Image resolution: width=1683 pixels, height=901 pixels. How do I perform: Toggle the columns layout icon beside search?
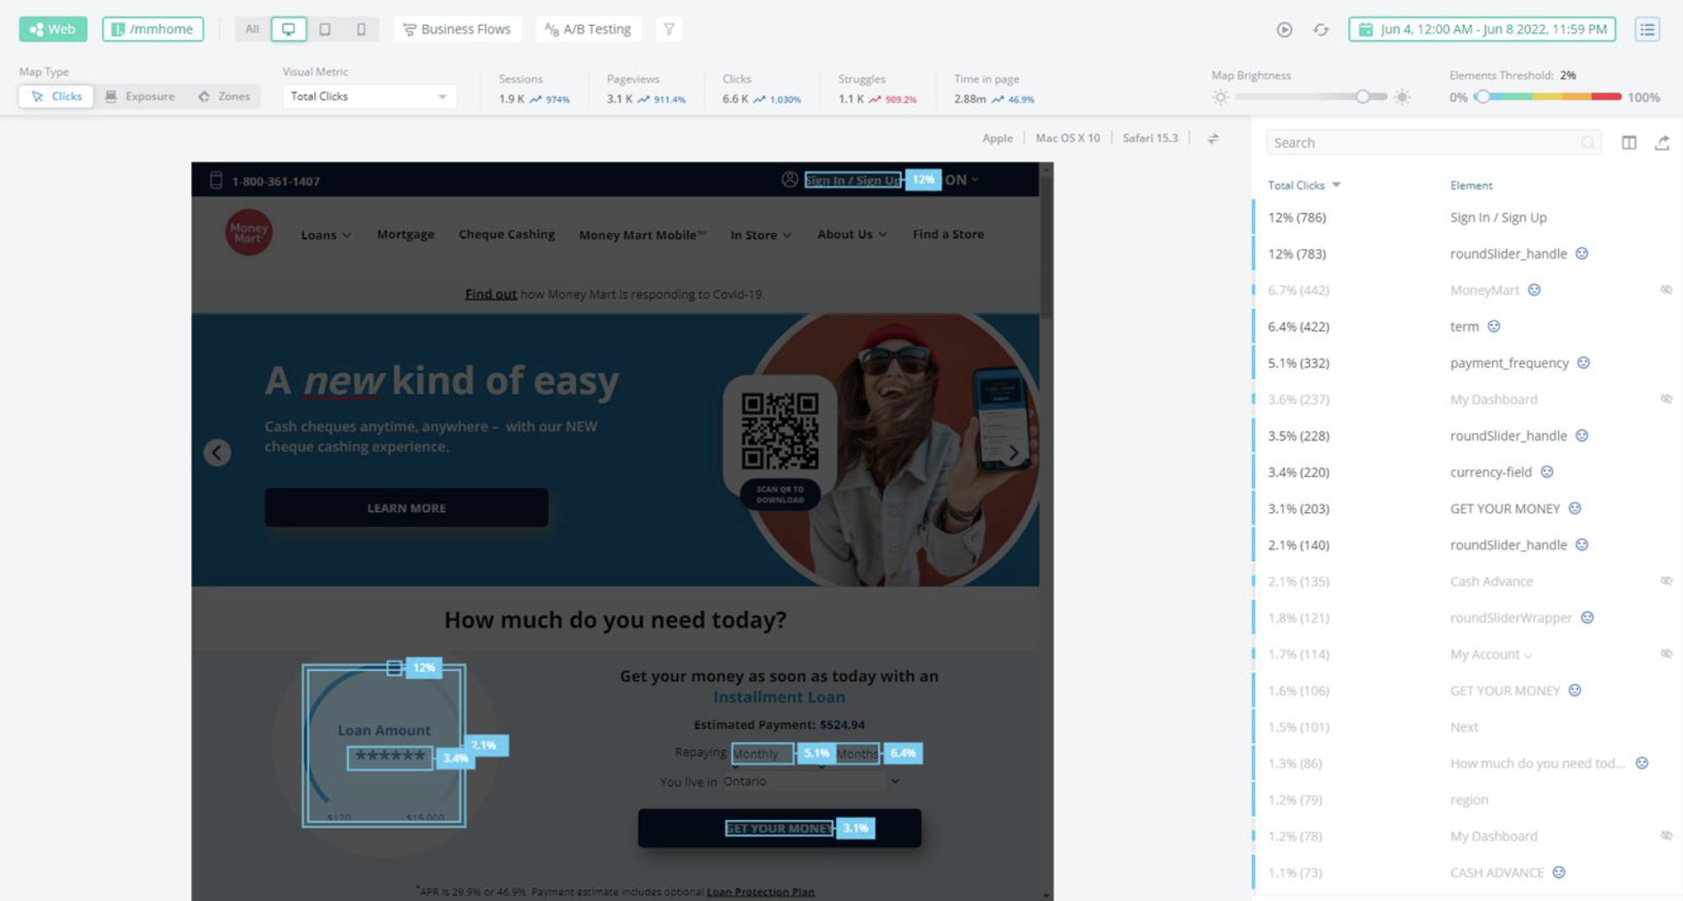[1629, 143]
